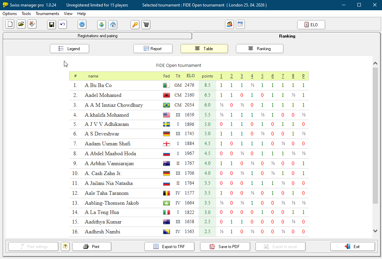382x259 pixels.
Task: Click ELO value 2476
Action: pos(189,85)
